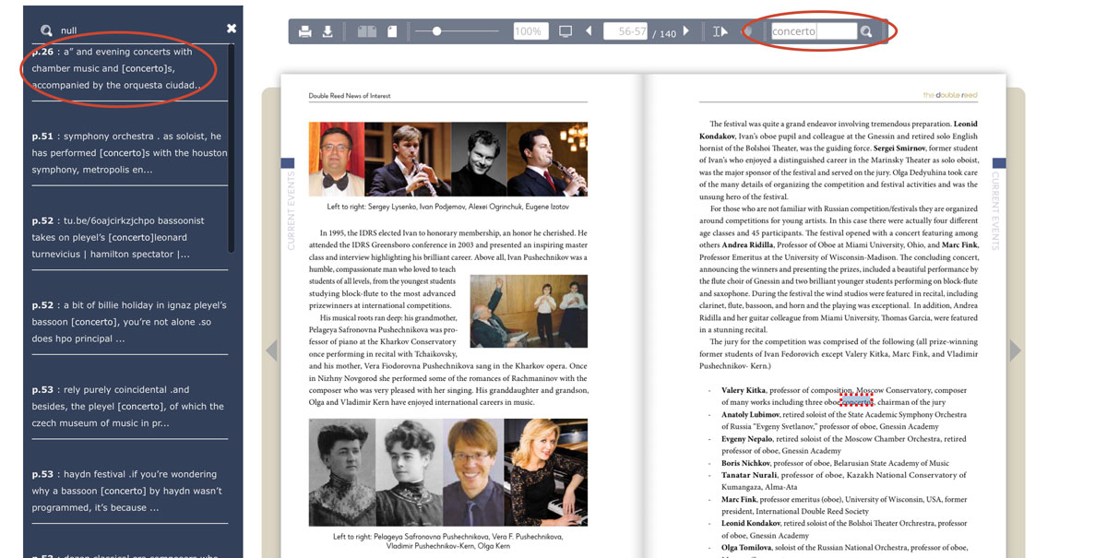Open p.52 result about Billie Holiday
This screenshot has width=1107, height=558.
pyautogui.click(x=129, y=322)
